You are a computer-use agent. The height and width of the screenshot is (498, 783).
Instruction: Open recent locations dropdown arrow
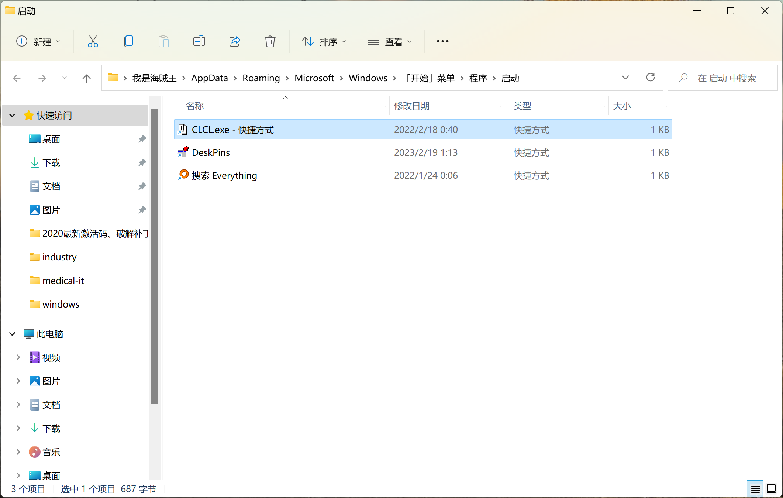pyautogui.click(x=65, y=78)
